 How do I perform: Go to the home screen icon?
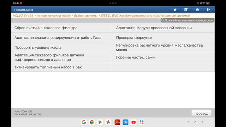tap(175, 10)
